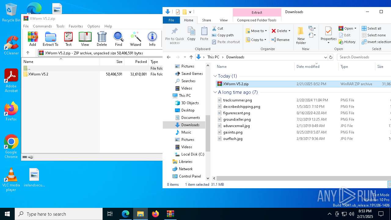Screen dimensions: 391x220
Task: Click the Properties icon in ribbon
Action: [x=329, y=34]
